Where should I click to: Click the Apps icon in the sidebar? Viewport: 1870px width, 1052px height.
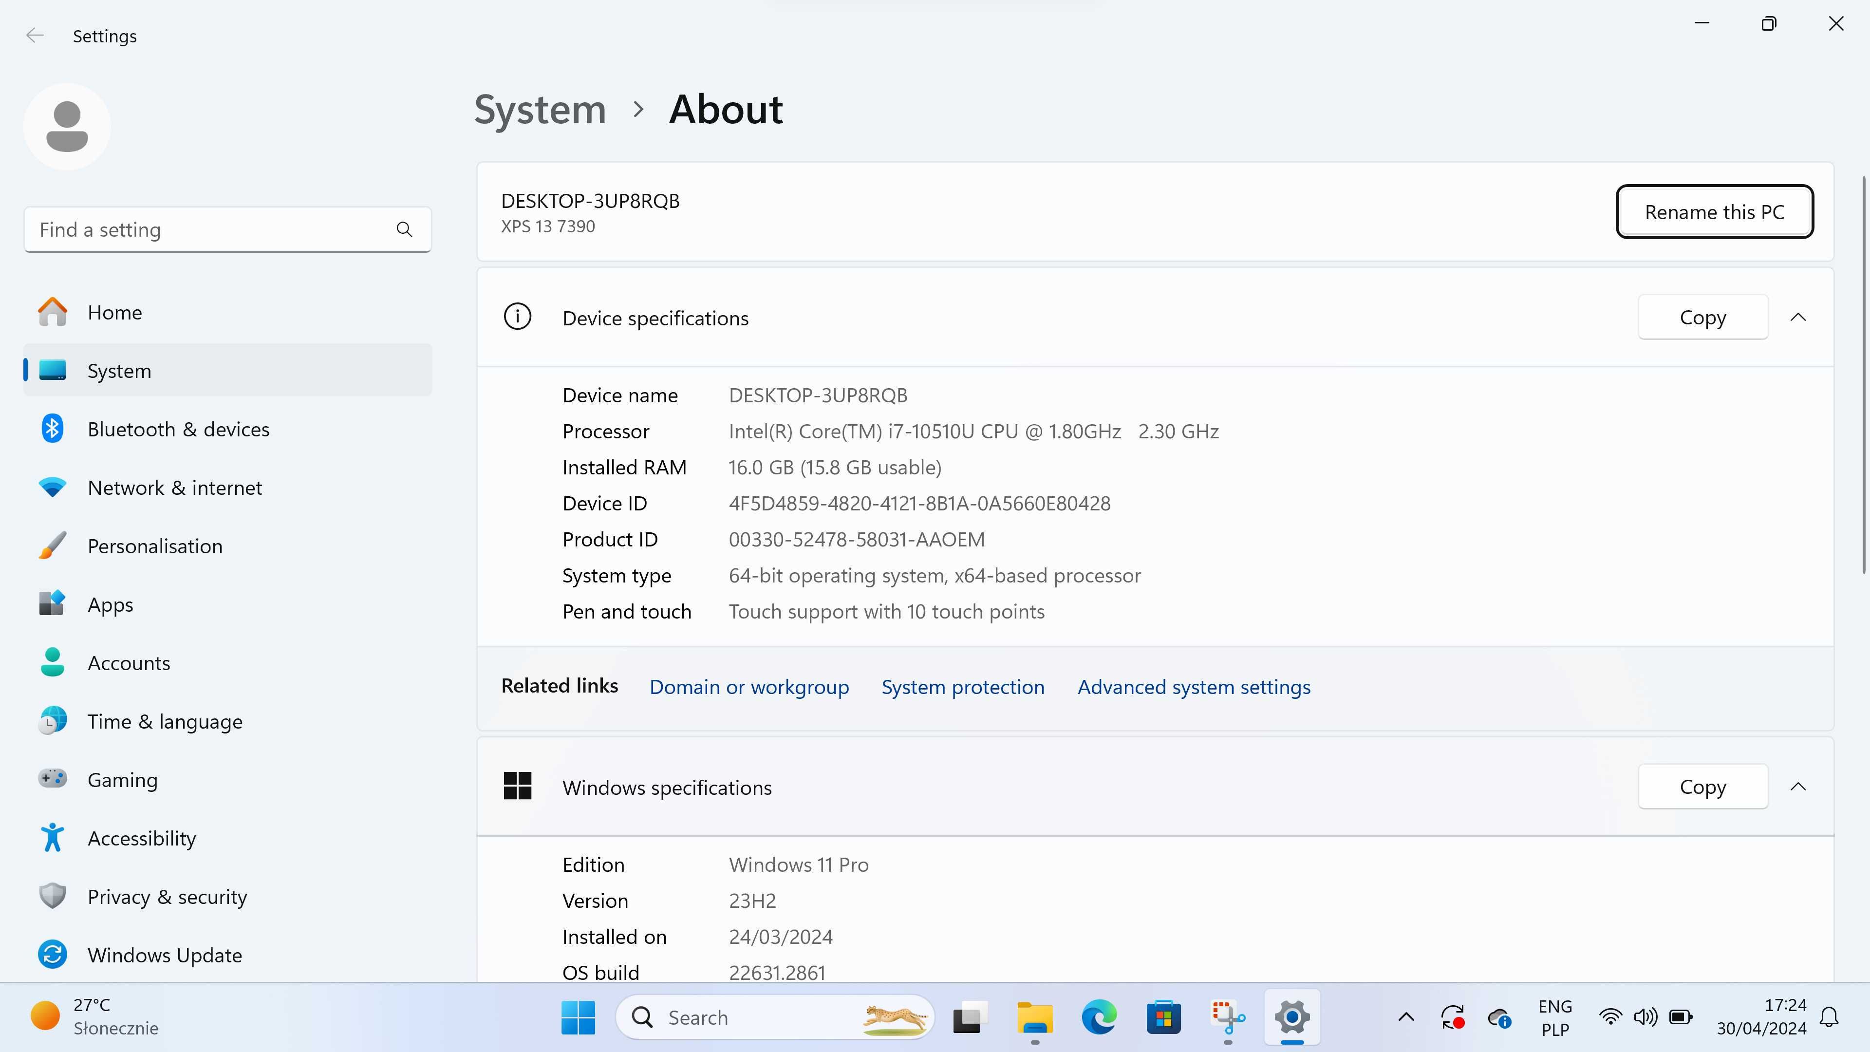coord(52,604)
